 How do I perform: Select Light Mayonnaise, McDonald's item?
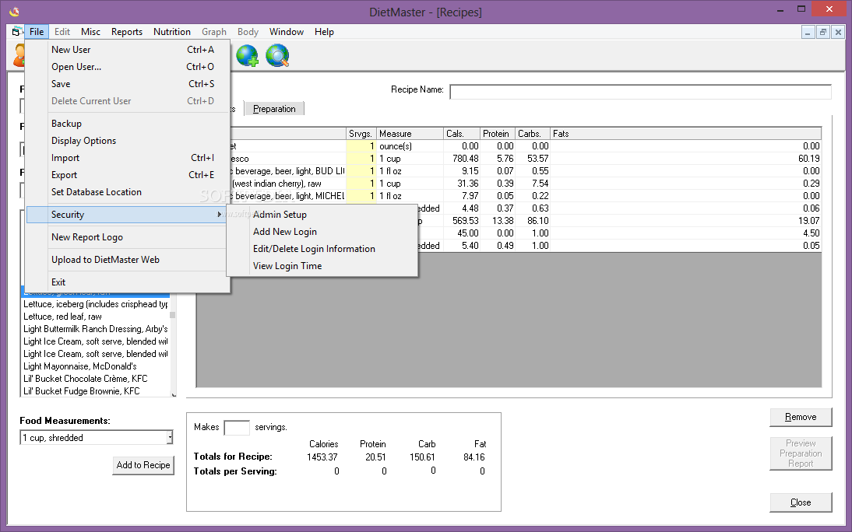tap(95, 366)
